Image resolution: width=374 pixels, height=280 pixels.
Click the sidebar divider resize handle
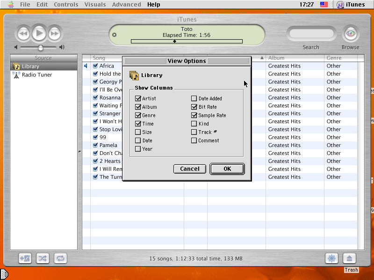[x=79, y=152]
